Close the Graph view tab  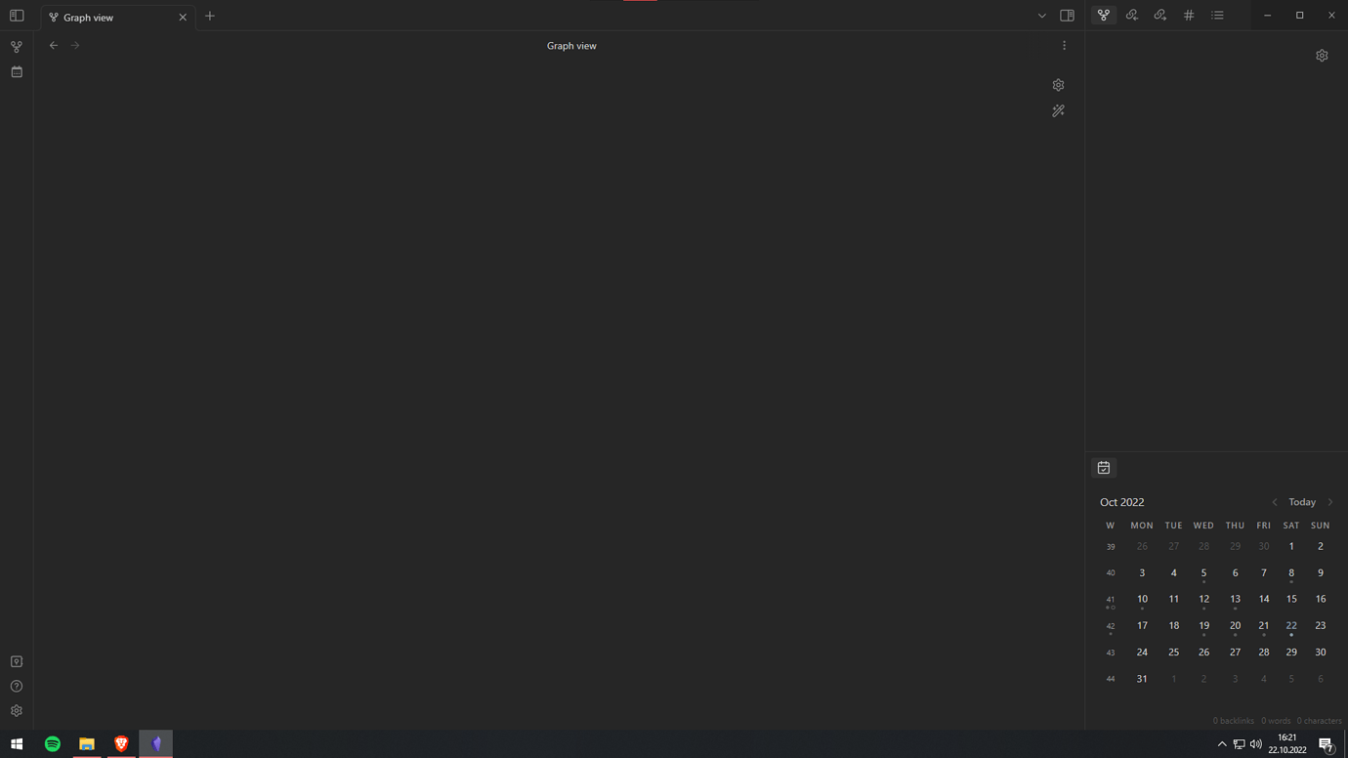click(183, 18)
